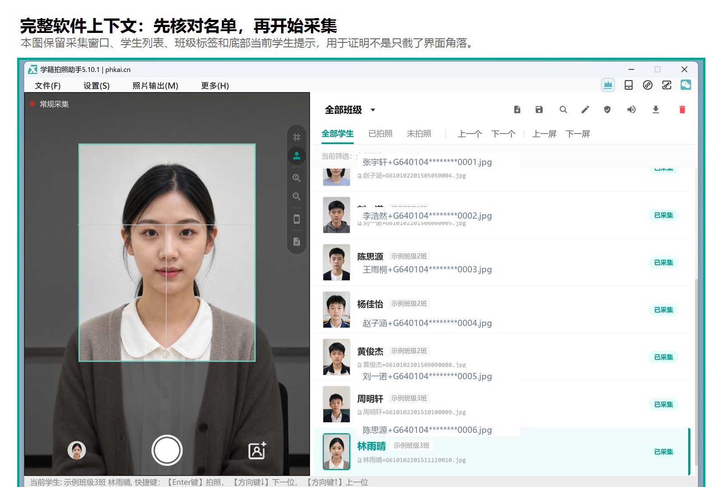The width and height of the screenshot is (722, 487).
Task: Click the 上一个 previous student button
Action: click(470, 134)
